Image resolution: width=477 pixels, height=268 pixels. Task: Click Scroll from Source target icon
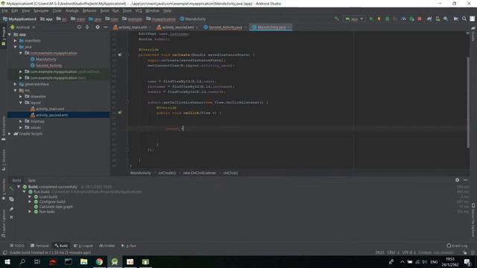[x=79, y=27]
